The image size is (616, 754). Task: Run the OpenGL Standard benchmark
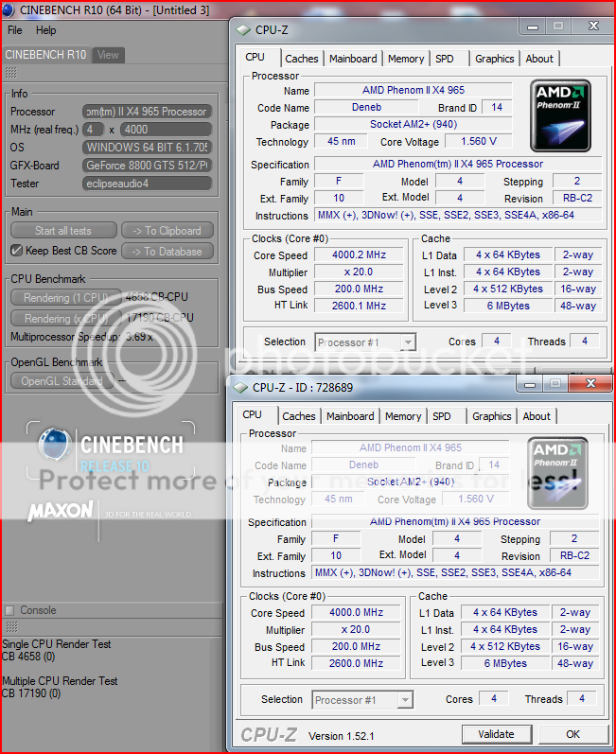pos(62,381)
